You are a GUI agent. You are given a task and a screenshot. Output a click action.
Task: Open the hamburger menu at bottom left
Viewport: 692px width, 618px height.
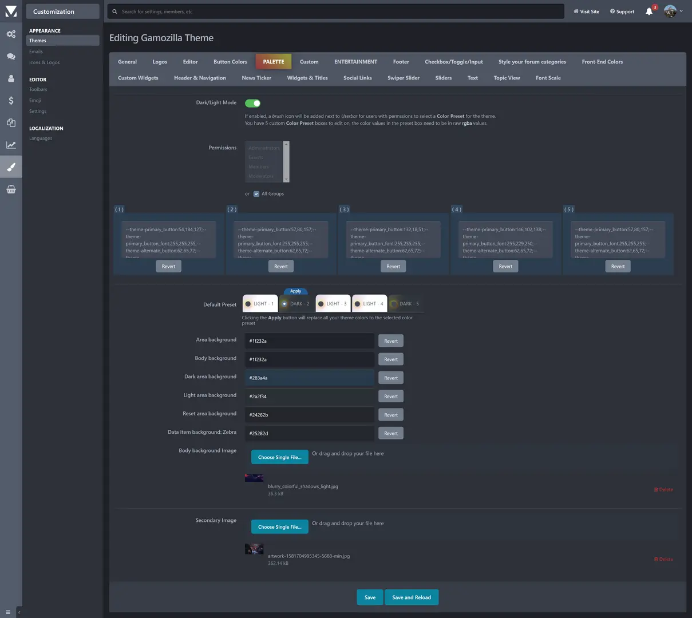point(7,612)
